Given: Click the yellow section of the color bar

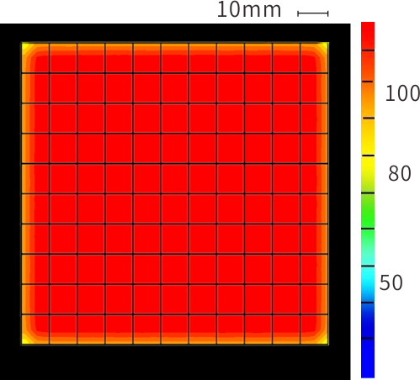Looking at the screenshot, I should pyautogui.click(x=368, y=137).
